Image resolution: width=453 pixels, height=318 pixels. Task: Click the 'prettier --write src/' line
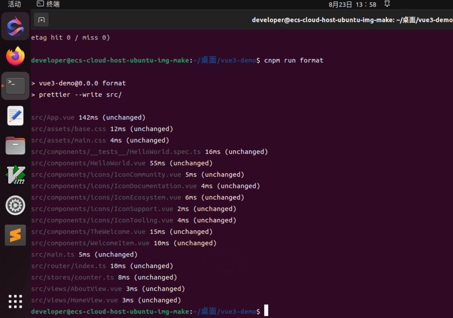point(76,95)
